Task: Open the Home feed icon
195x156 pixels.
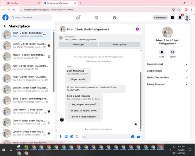Action: pyautogui.click(x=78, y=18)
